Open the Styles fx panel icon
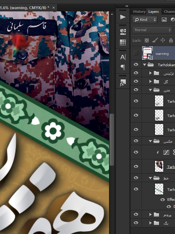 (x=123, y=83)
